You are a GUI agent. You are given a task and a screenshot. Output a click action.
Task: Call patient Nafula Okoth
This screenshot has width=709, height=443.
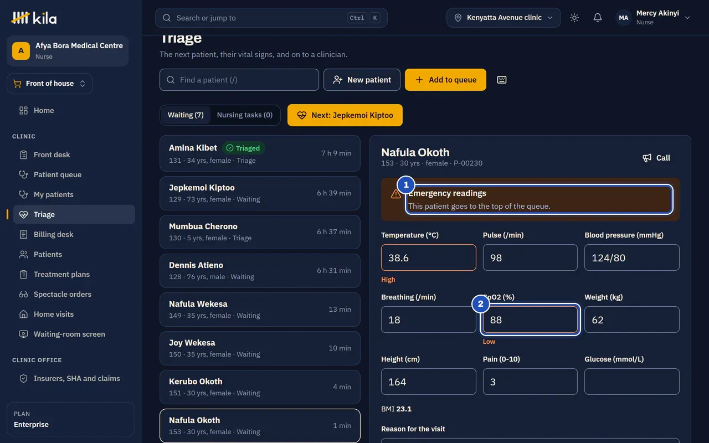656,158
